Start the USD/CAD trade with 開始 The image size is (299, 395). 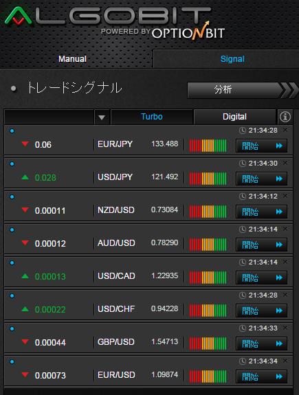pyautogui.click(x=261, y=278)
